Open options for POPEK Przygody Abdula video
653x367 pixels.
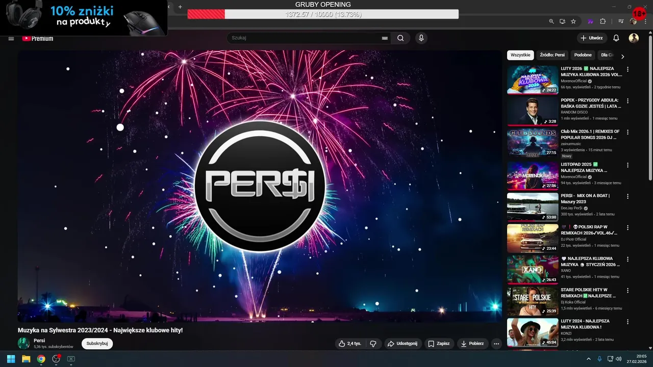(628, 101)
